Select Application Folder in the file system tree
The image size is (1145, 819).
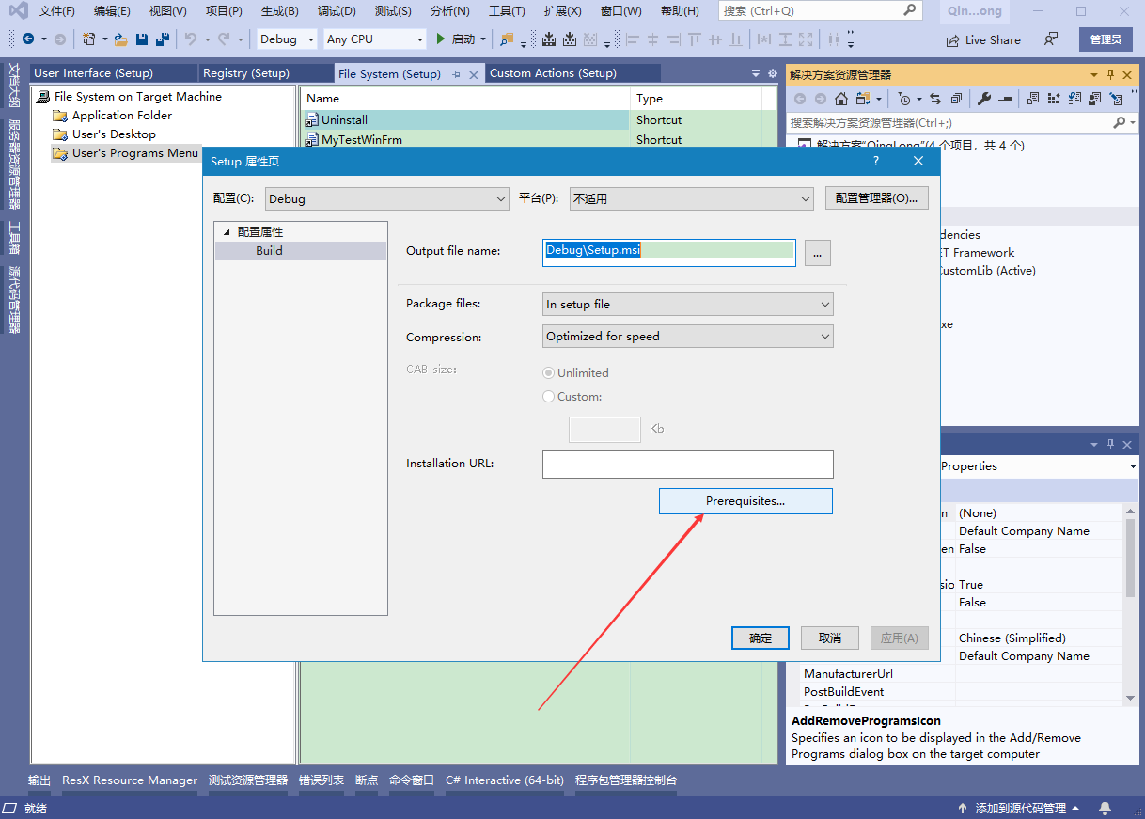click(122, 116)
